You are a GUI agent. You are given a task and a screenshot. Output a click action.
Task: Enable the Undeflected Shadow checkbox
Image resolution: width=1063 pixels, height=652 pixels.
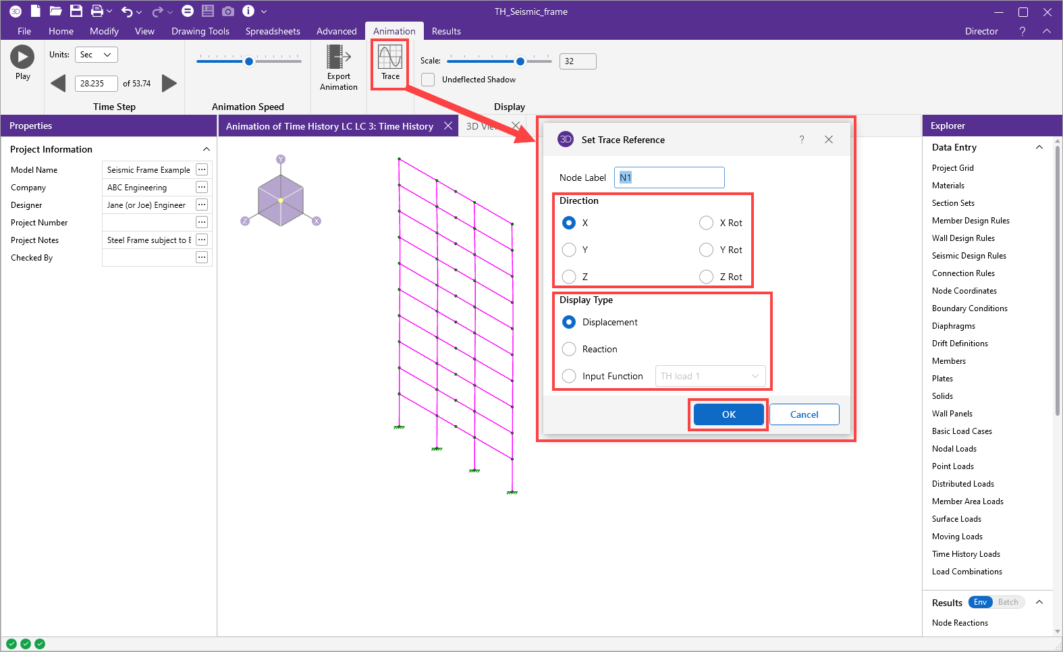(x=428, y=80)
